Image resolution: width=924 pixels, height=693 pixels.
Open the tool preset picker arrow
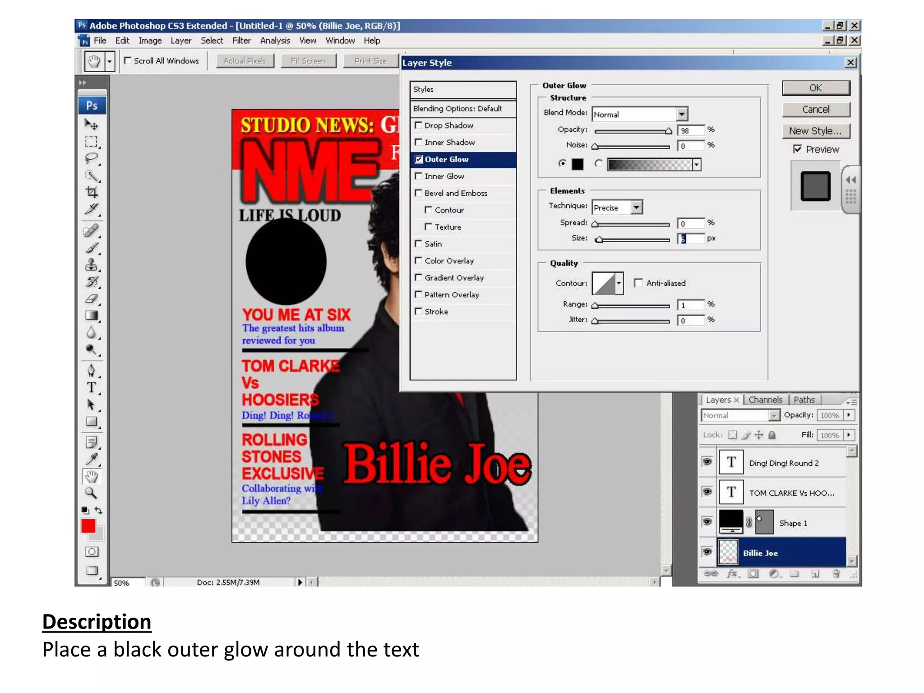(109, 61)
